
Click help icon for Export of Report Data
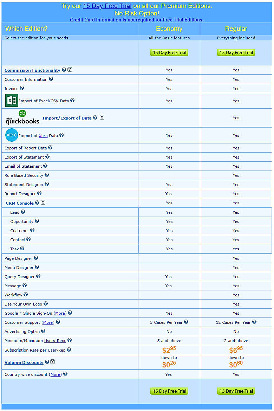pos(50,148)
